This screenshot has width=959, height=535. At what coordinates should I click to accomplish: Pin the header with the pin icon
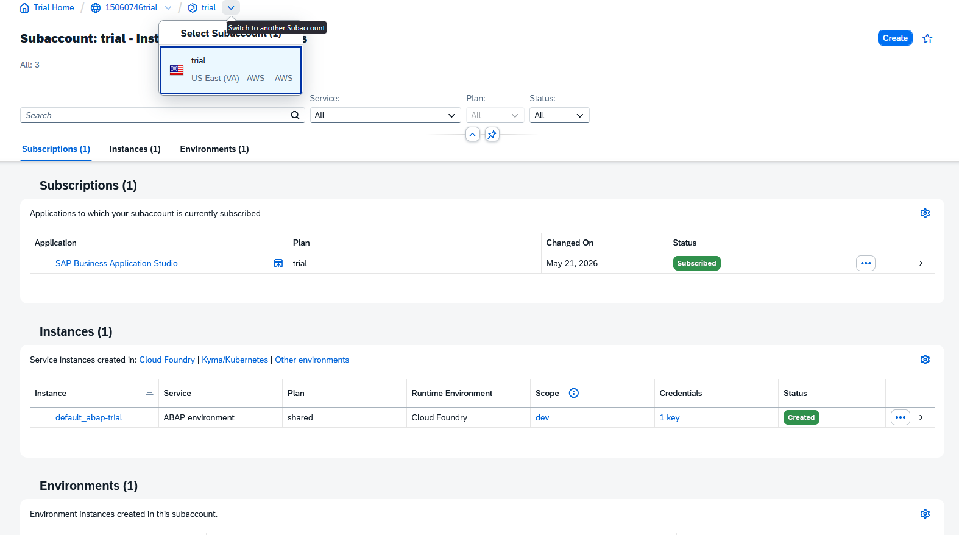tap(492, 134)
